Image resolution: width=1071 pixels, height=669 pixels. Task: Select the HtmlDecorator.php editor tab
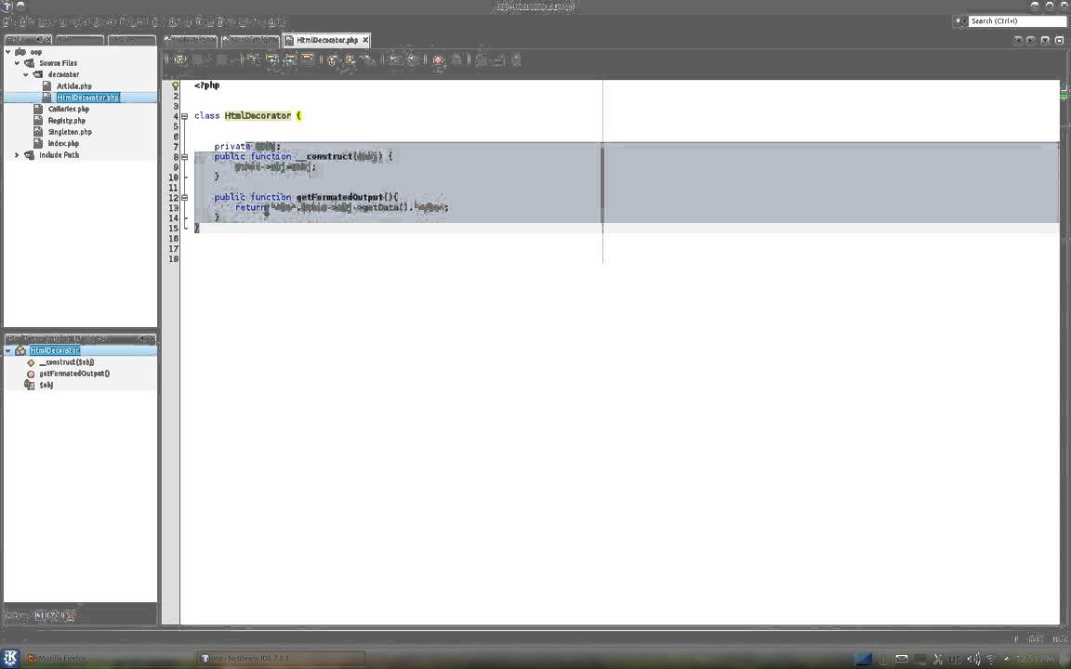click(326, 40)
